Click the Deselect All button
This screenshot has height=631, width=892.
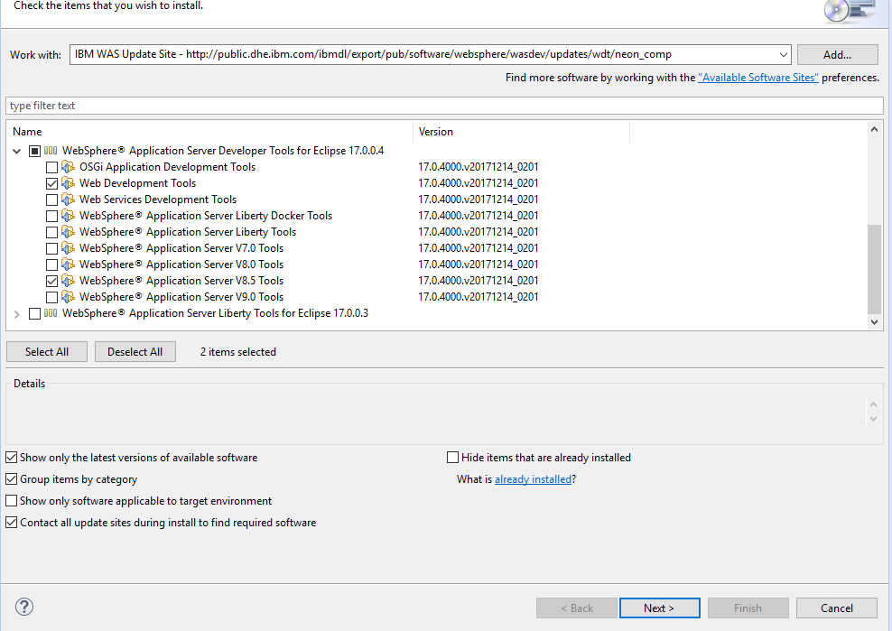[135, 352]
